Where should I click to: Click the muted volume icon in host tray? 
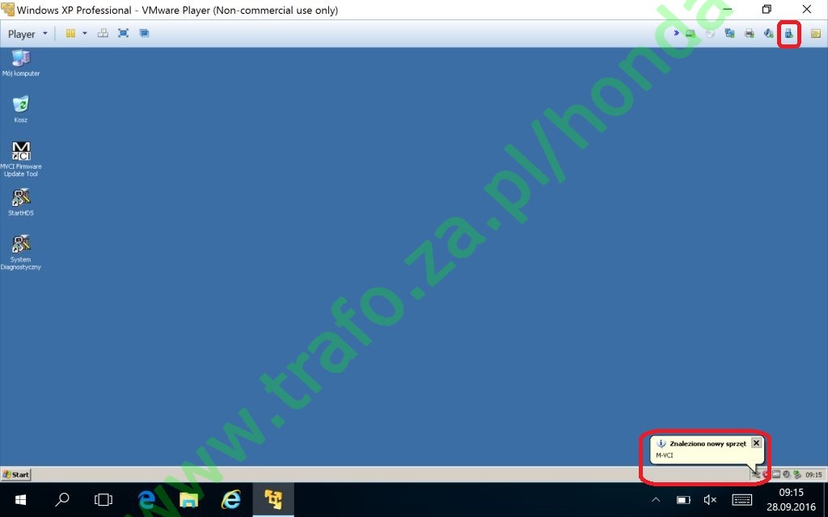(710, 499)
